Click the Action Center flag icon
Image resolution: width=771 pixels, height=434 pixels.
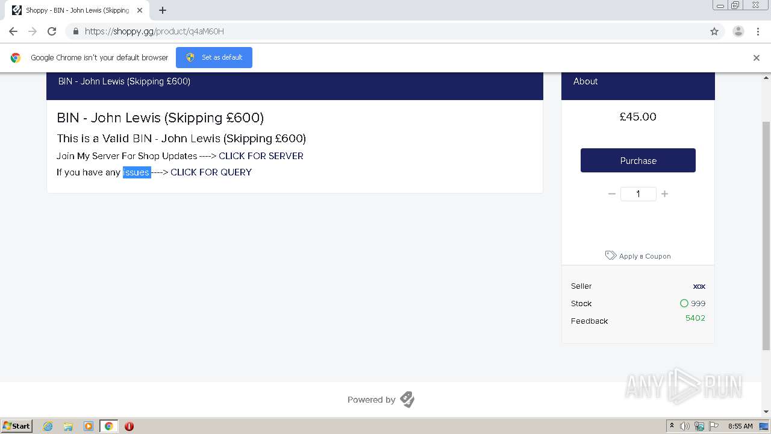[x=714, y=426]
